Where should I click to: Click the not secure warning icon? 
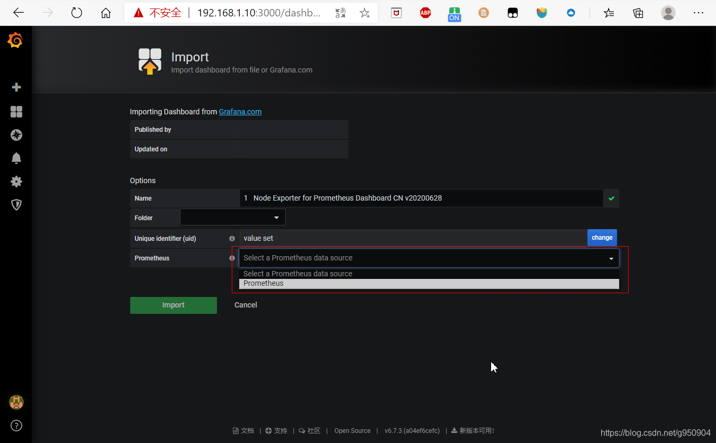click(139, 13)
